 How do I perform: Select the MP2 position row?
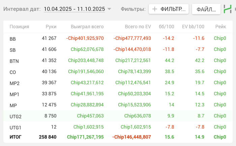(14, 83)
